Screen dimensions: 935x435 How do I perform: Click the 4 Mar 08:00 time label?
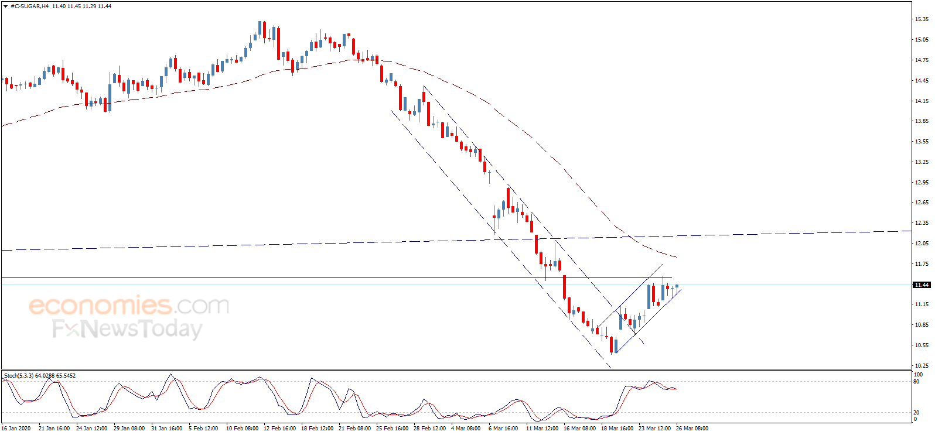[x=466, y=429]
